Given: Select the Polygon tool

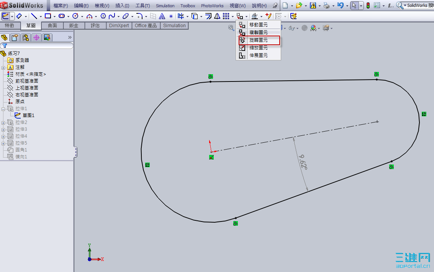Looking at the screenshot, I should (103, 16).
